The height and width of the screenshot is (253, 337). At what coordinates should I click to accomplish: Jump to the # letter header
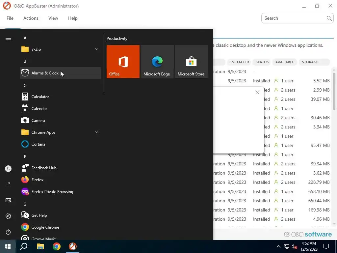(x=25, y=38)
